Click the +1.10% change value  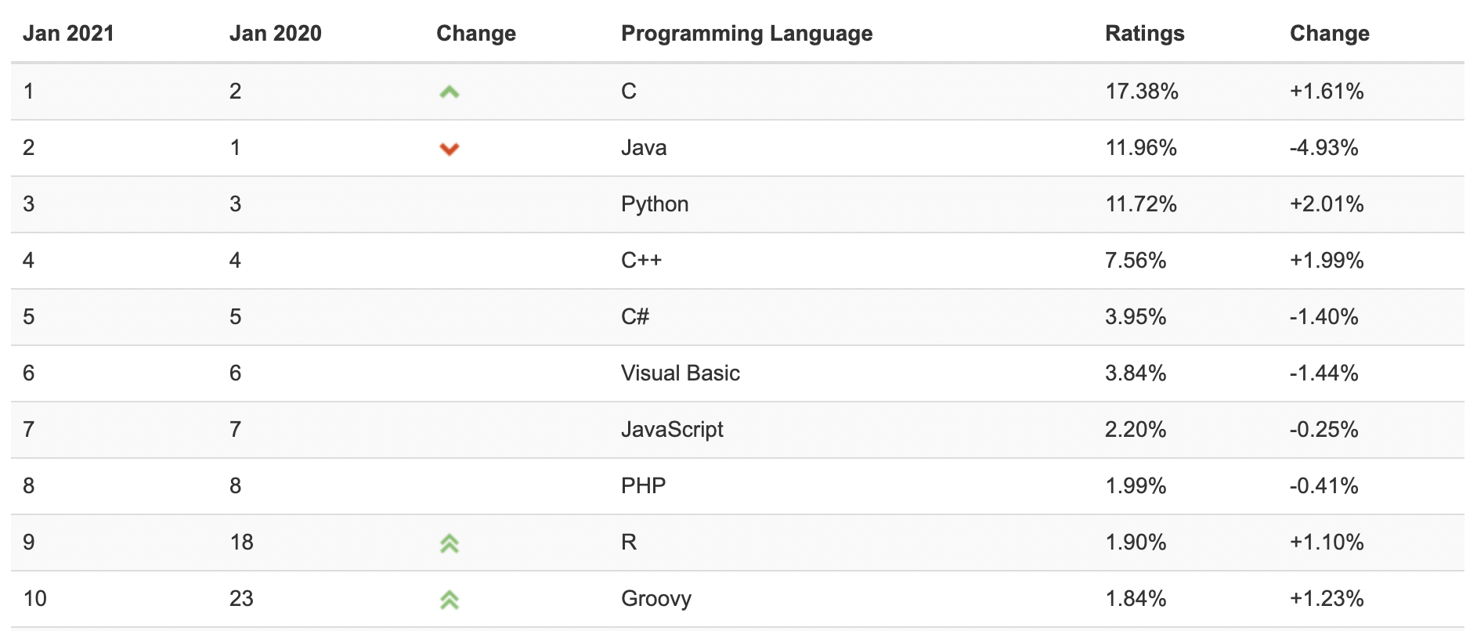coord(1327,542)
